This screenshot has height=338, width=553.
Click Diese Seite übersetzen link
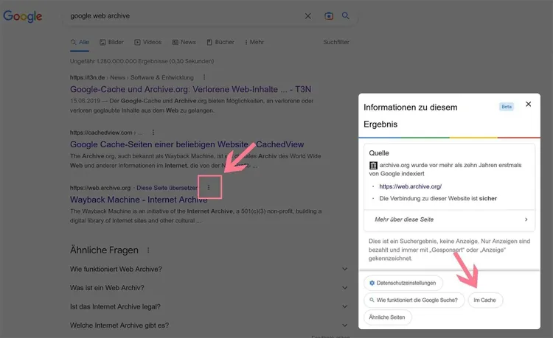(167, 188)
